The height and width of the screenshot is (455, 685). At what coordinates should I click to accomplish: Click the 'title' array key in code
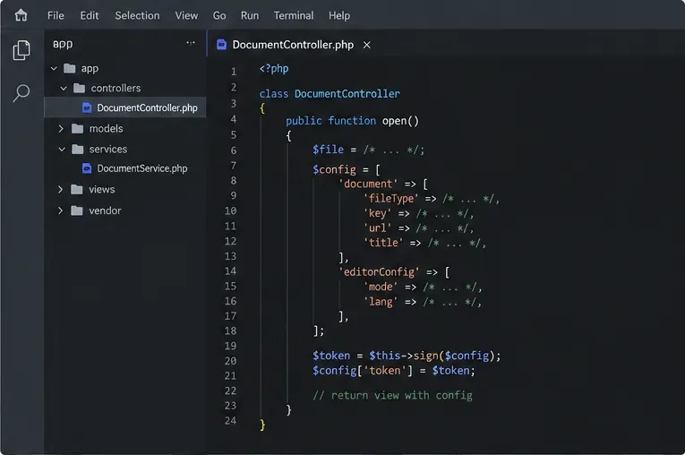click(383, 243)
